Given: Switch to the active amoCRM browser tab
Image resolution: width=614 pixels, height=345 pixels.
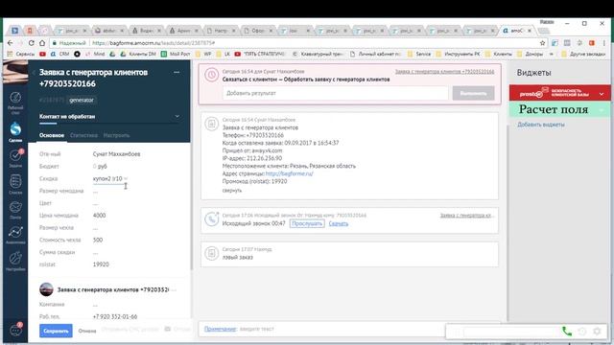Looking at the screenshot, I should tap(518, 30).
